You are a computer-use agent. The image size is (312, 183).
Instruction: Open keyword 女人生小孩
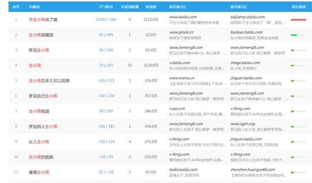(x=39, y=142)
